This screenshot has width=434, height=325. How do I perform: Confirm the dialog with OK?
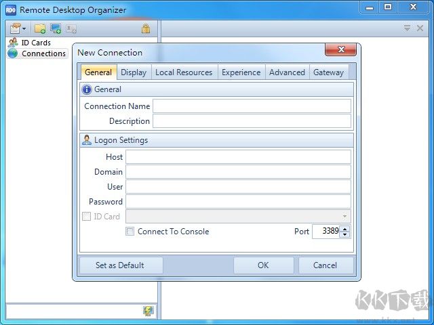(x=263, y=265)
